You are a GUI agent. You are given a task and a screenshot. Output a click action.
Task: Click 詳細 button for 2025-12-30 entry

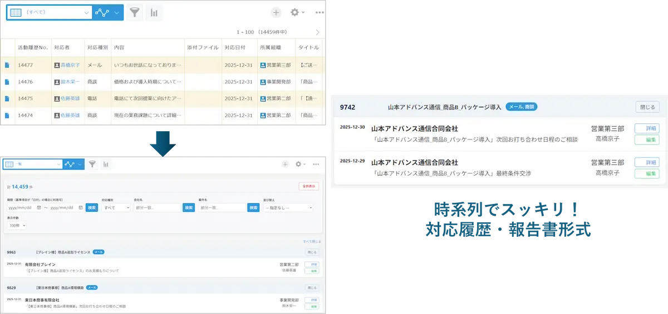point(647,128)
